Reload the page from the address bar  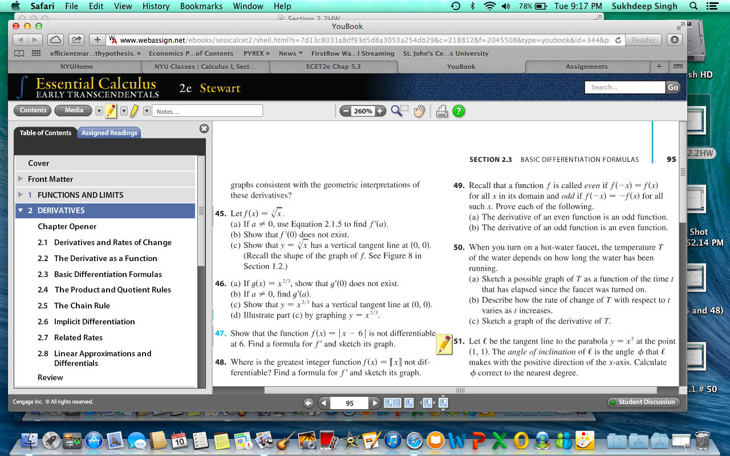click(618, 40)
